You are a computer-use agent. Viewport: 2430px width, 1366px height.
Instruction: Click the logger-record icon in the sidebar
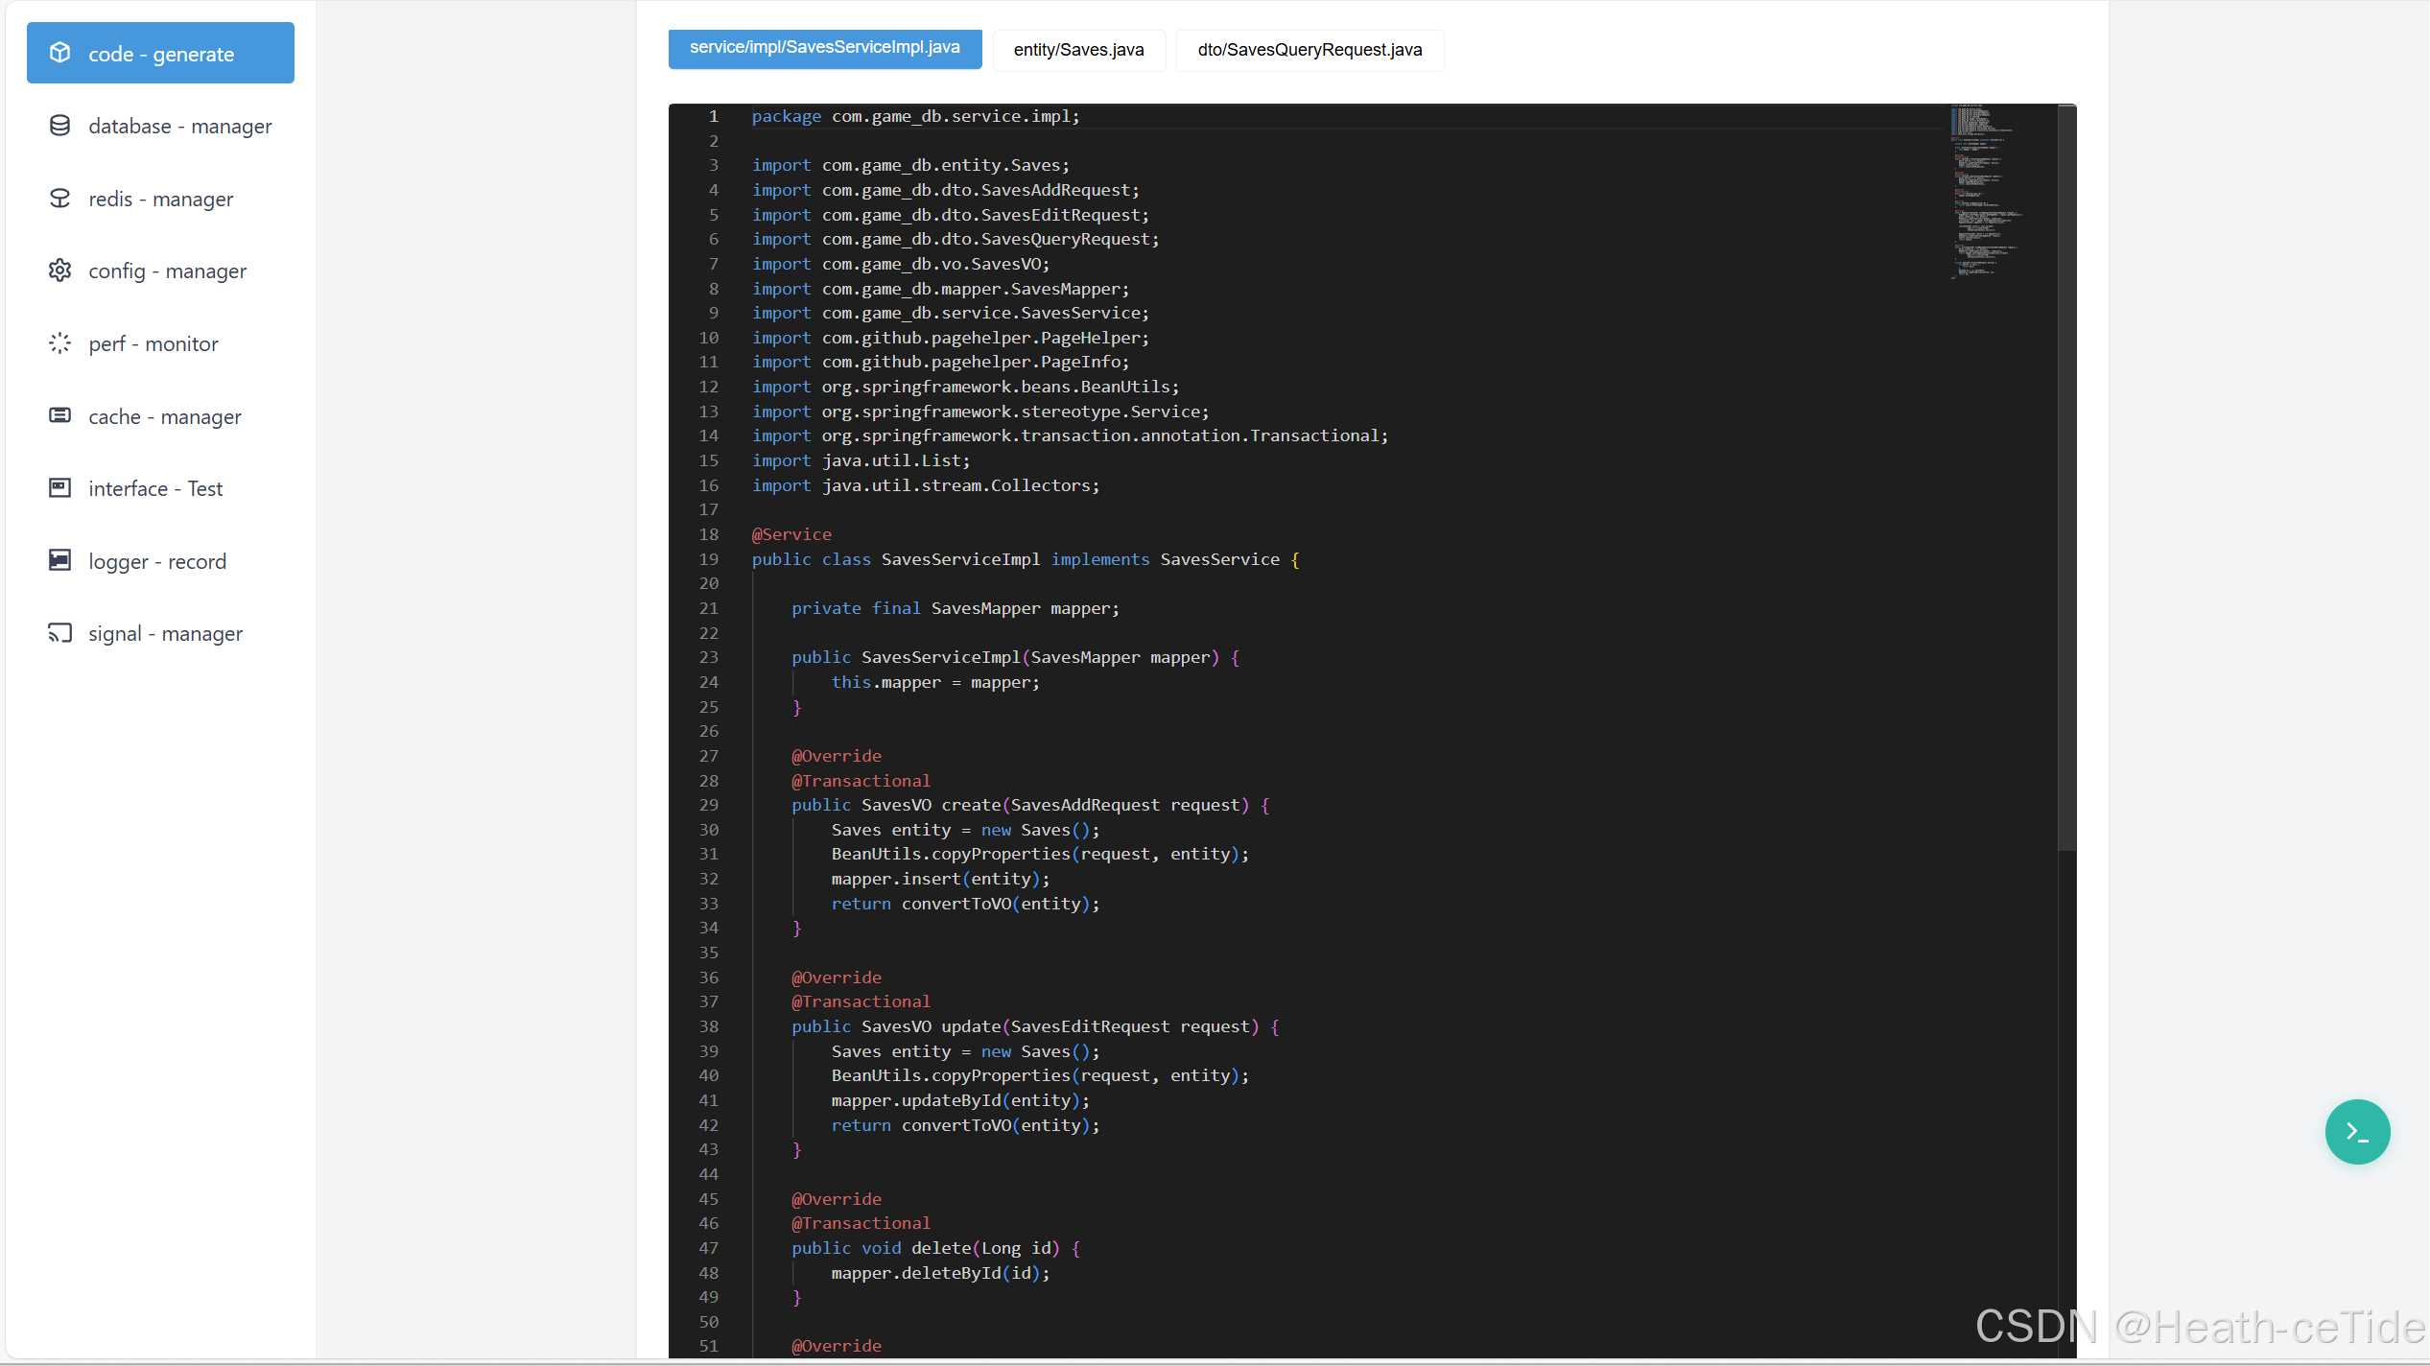59,560
